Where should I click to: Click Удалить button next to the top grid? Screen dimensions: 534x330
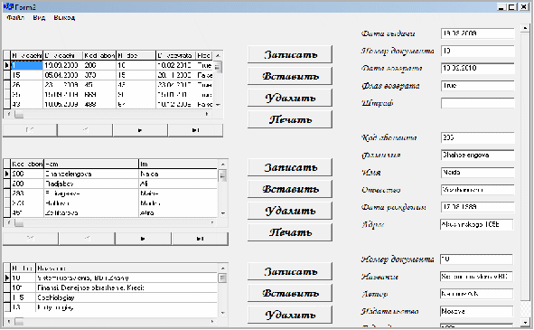click(290, 98)
